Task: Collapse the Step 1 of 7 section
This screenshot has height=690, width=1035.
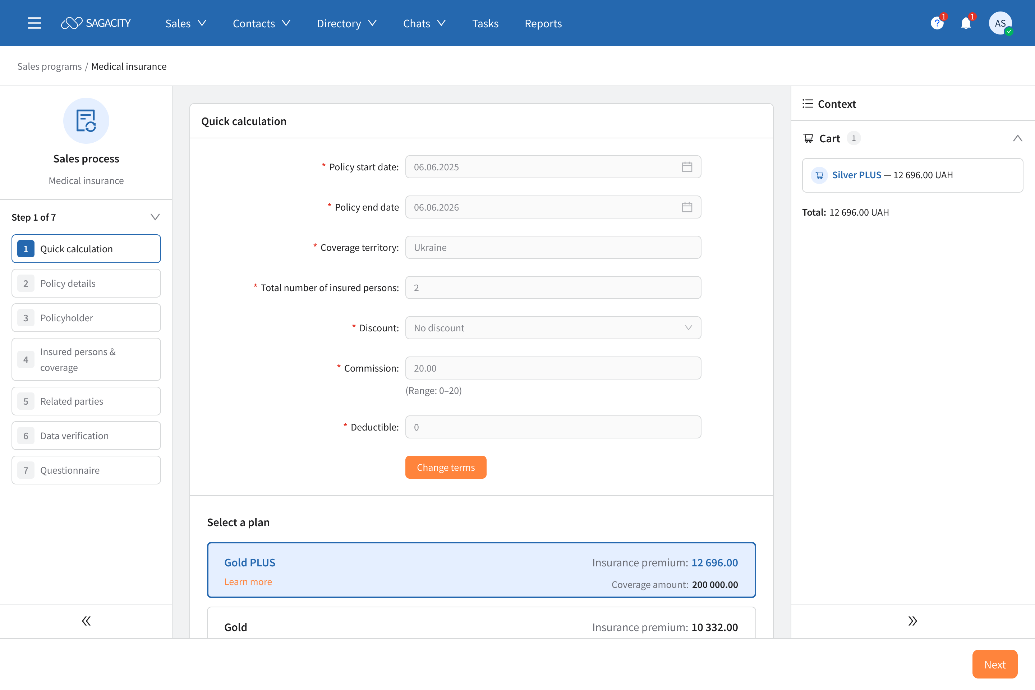Action: [155, 216]
